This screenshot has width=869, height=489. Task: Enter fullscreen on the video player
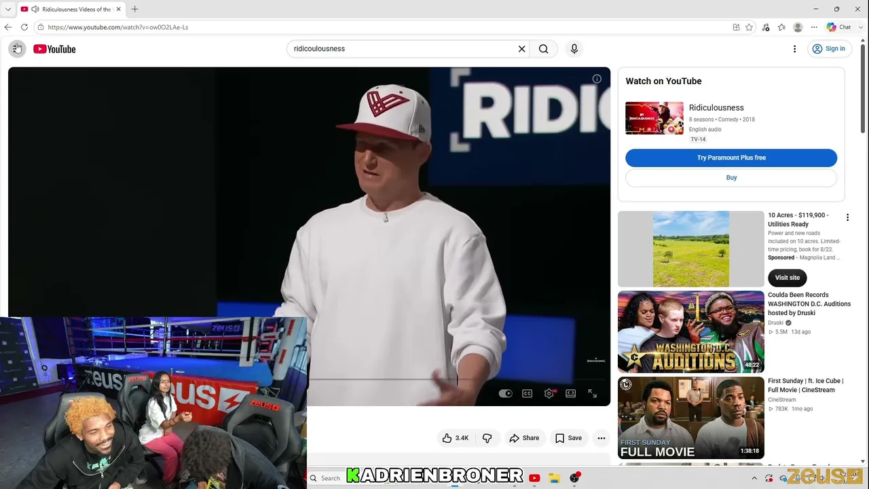[x=592, y=393]
